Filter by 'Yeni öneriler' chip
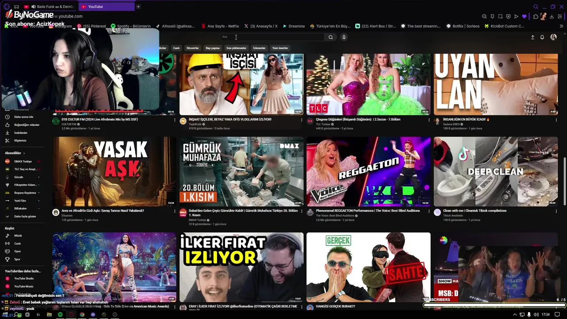The image size is (567, 319). [280, 48]
